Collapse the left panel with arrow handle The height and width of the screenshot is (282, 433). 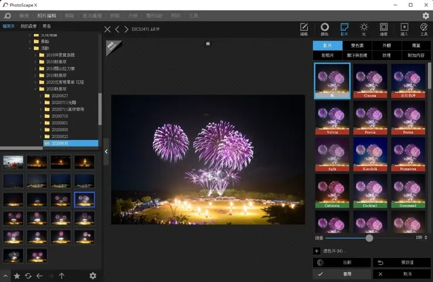coord(106,151)
